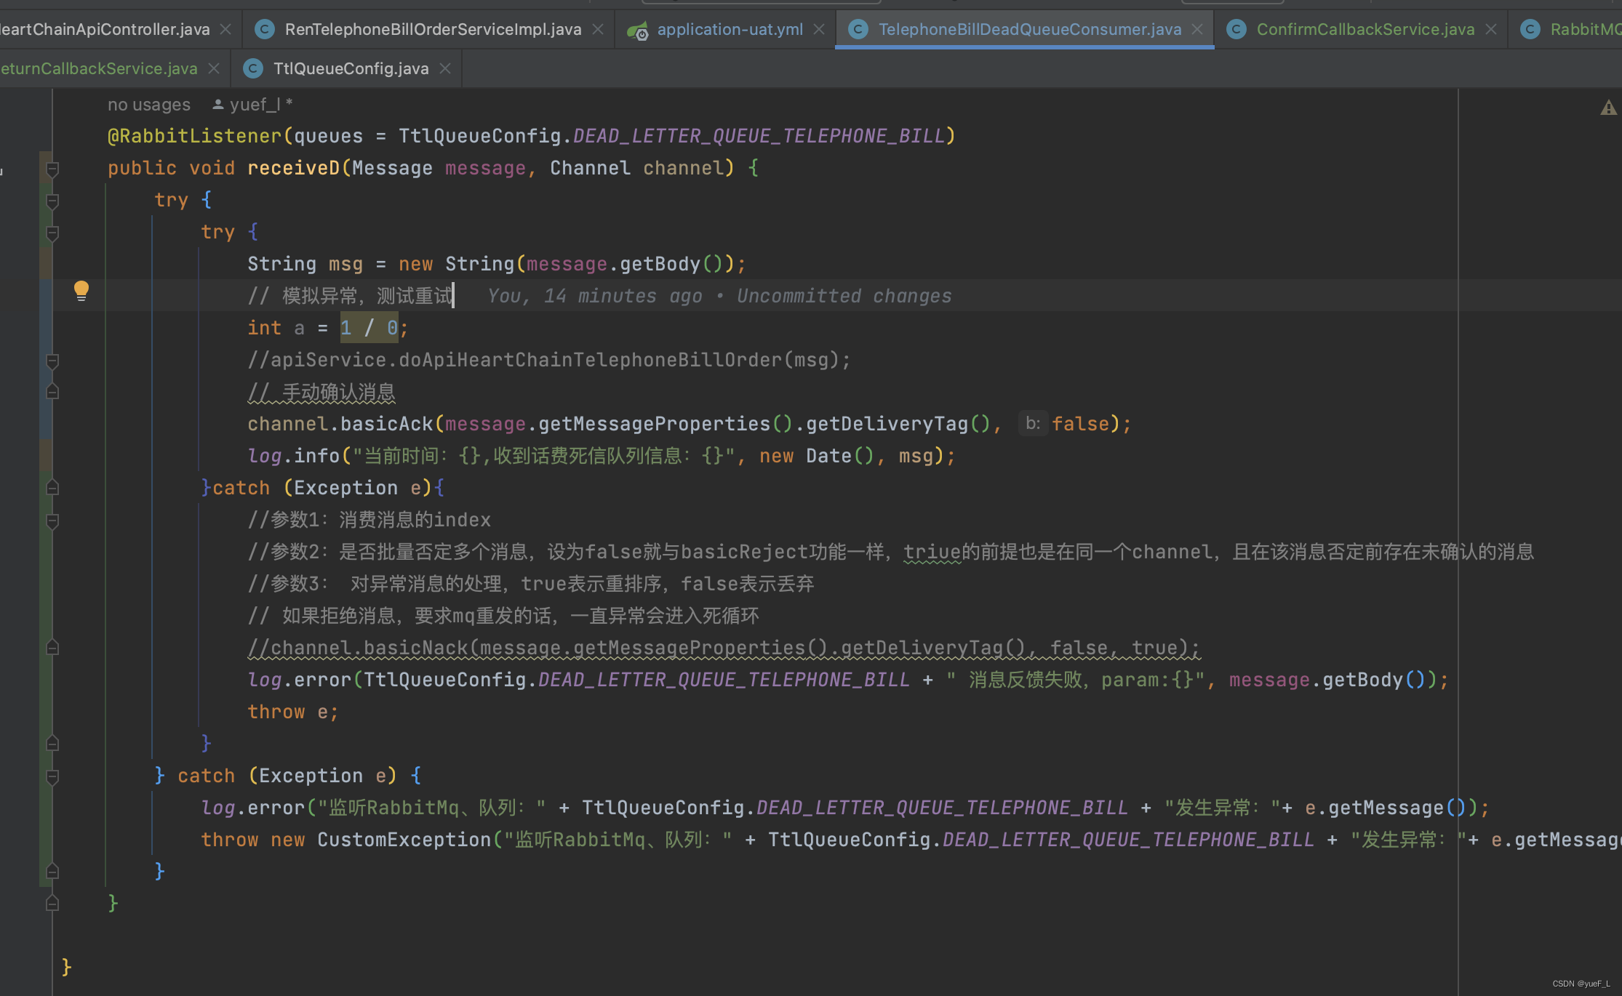Click the warning triangle inspection icon
Screen dimensions: 1622x996
click(1608, 108)
